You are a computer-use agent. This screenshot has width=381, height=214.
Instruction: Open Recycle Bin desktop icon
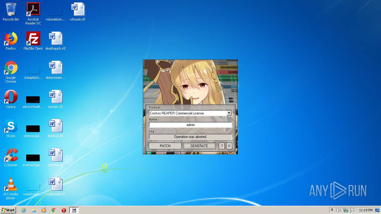pyautogui.click(x=11, y=12)
